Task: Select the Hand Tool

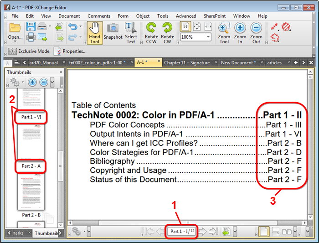Action: (x=94, y=32)
